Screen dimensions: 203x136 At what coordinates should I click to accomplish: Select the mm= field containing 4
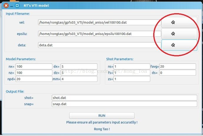point(79,79)
